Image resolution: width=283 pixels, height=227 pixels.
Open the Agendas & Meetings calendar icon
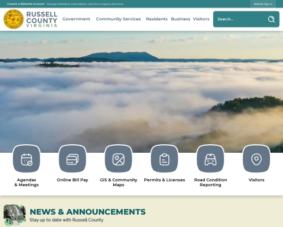point(26,159)
